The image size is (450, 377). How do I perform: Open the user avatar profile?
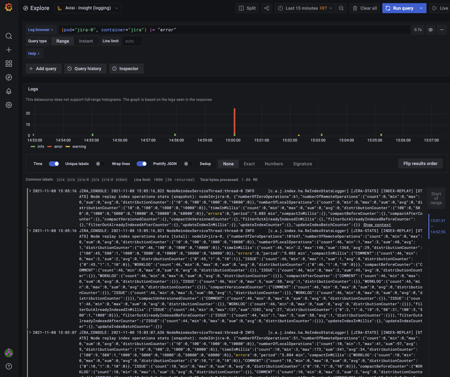coord(9,353)
